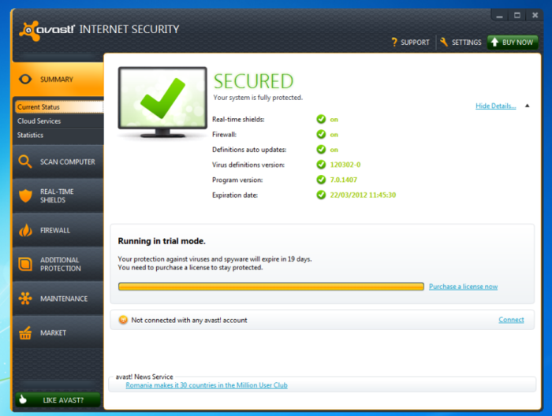
Task: Click the Maintenance asterisk icon
Action: click(x=25, y=298)
